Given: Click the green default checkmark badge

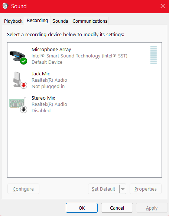Looking at the screenshot, I should 24,61.
